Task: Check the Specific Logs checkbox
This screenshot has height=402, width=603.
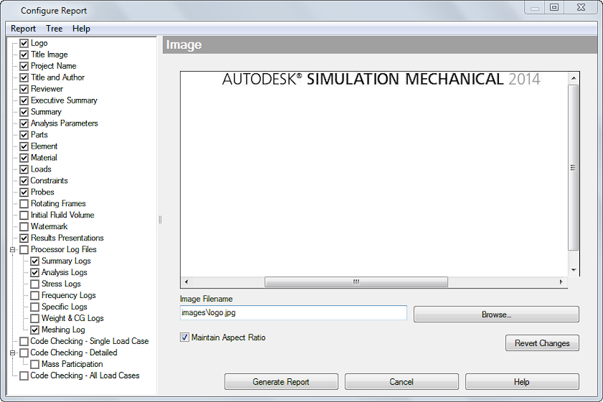Action: pyautogui.click(x=34, y=307)
